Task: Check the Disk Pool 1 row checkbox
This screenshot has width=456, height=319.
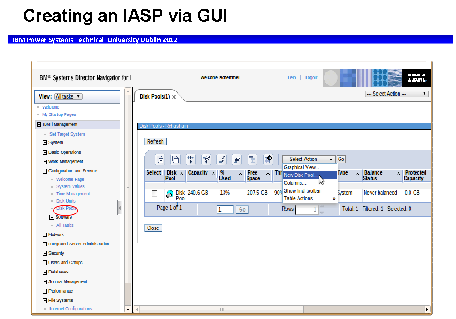Action: pos(155,193)
